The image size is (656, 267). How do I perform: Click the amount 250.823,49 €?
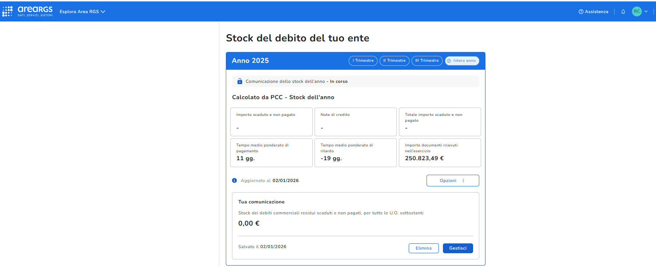click(x=424, y=158)
